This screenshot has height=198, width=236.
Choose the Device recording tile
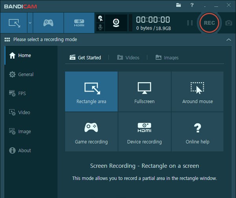click(144, 132)
